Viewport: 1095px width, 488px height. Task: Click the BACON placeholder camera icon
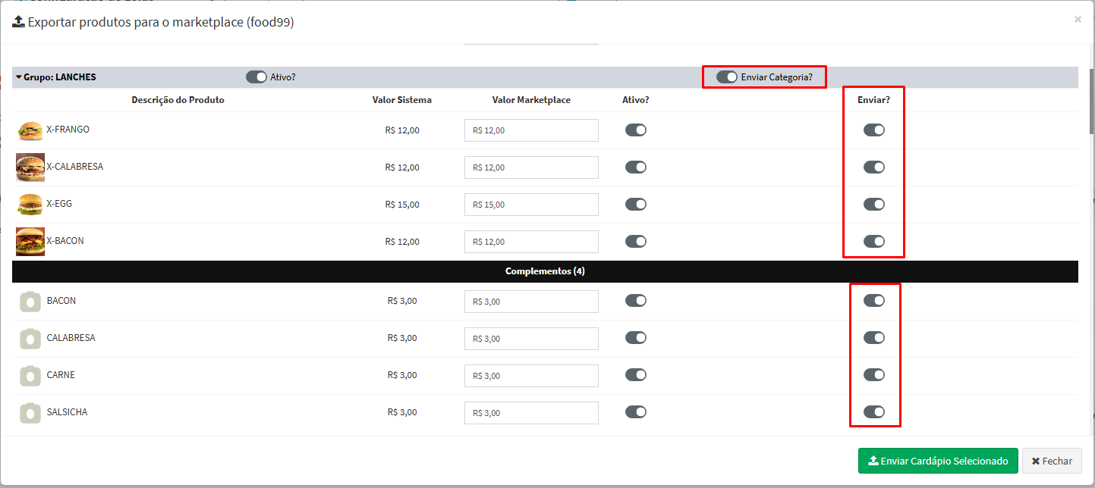tap(30, 302)
